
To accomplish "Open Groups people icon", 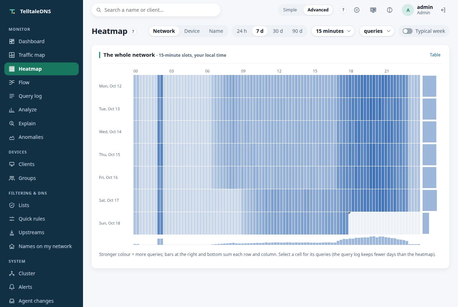I will 12,178.
